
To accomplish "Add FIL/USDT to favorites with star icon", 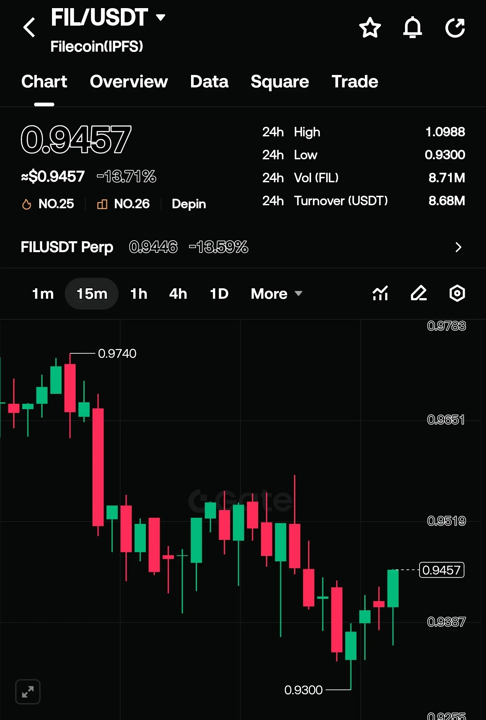I will [370, 27].
